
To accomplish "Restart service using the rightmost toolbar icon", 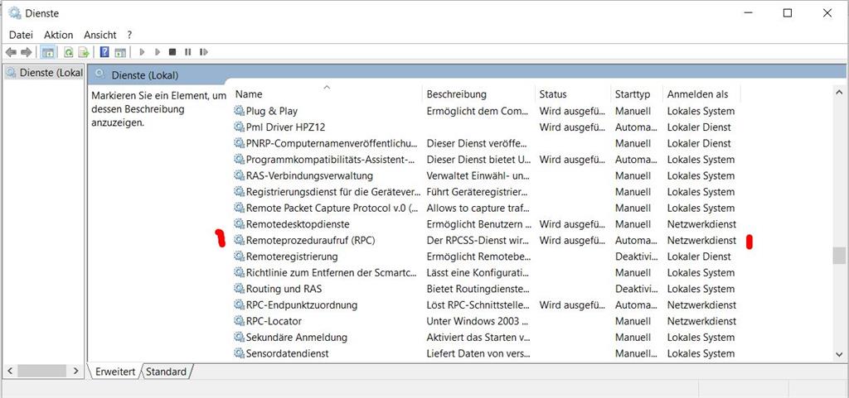I will (x=204, y=52).
